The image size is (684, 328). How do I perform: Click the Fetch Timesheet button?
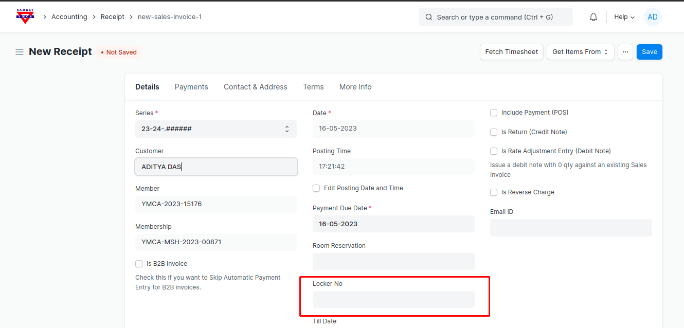click(511, 52)
